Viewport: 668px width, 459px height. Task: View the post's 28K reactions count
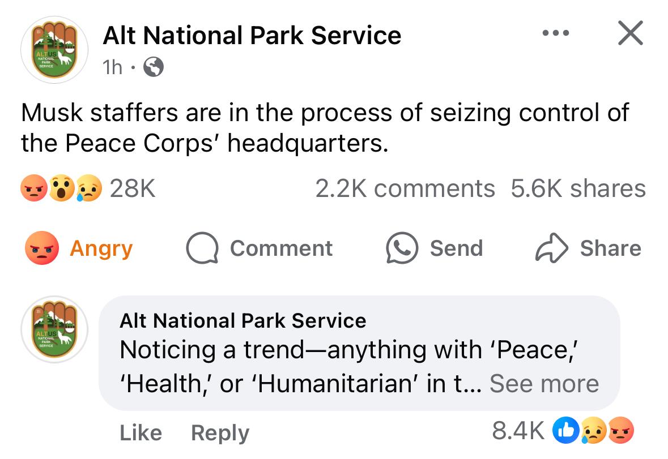pyautogui.click(x=132, y=188)
